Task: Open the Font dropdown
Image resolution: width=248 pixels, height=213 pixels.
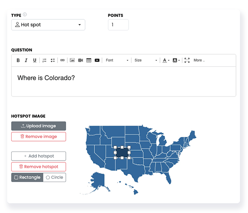Action: [117, 60]
